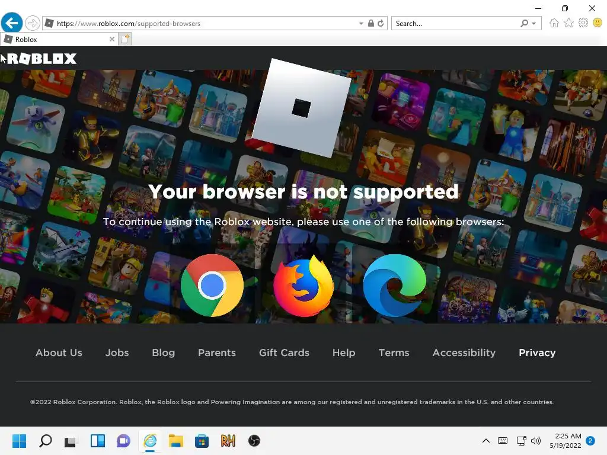
Task: Restore down the Internet Explorer window
Action: point(565,8)
